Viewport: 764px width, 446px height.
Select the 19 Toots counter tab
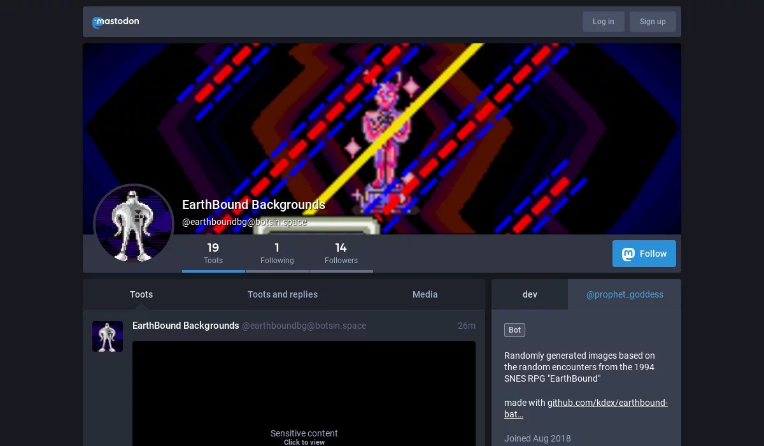[x=213, y=253]
